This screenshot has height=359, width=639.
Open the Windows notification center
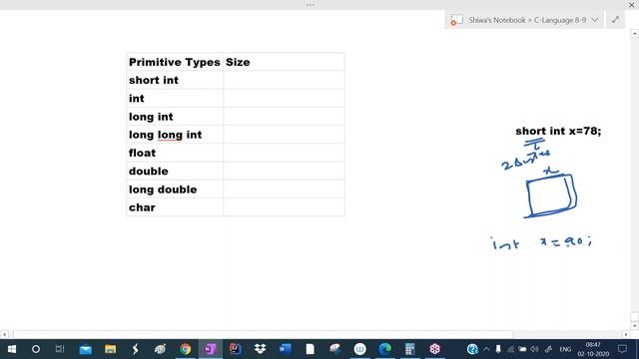click(x=622, y=349)
